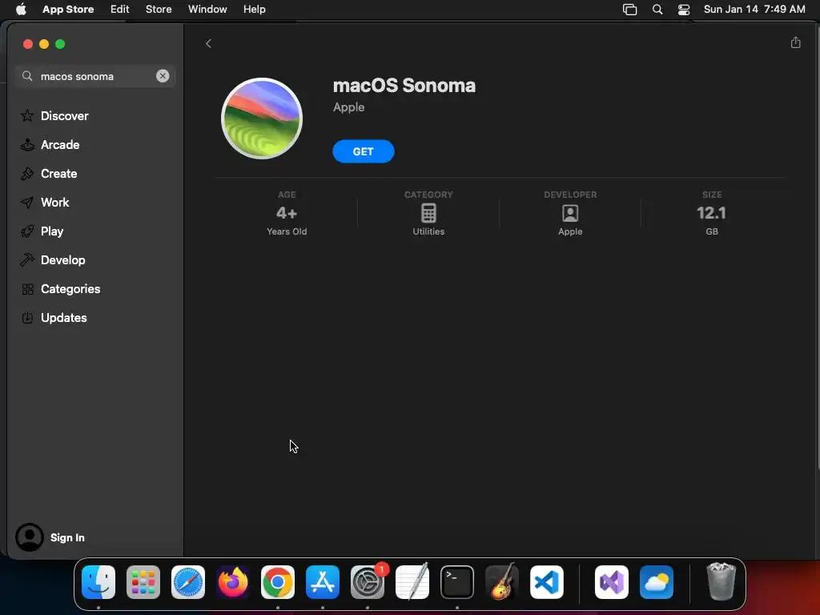The height and width of the screenshot is (615, 820).
Task: Select Play in the sidebar
Action: point(42,231)
